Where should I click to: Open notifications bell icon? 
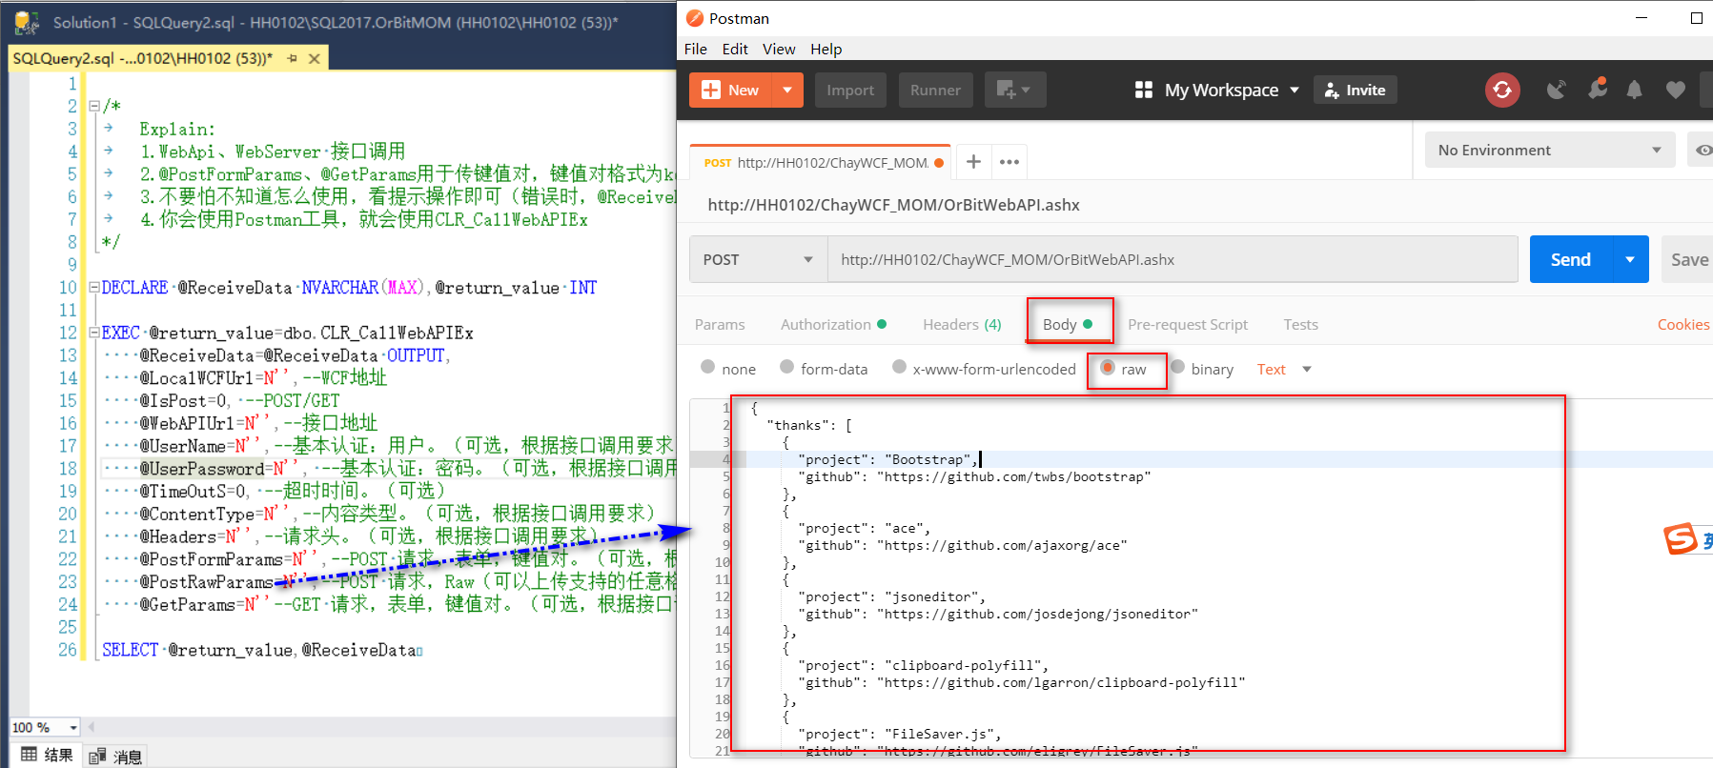(1634, 90)
